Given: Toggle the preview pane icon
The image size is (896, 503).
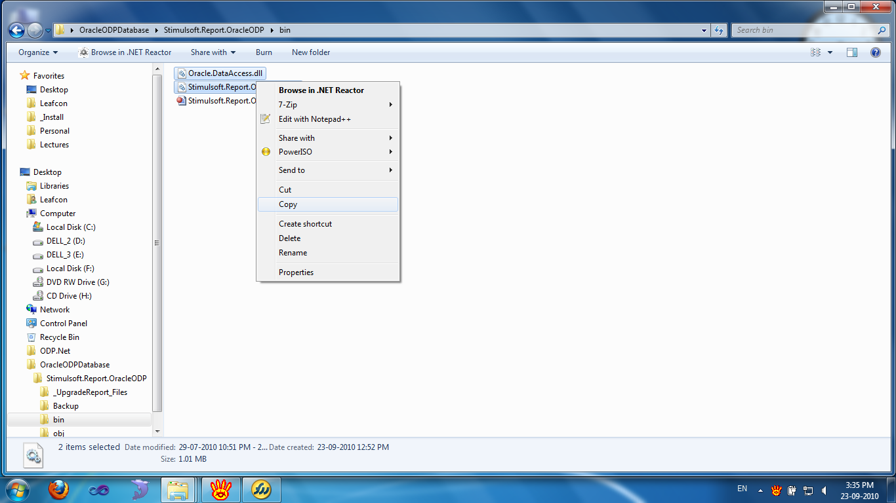Looking at the screenshot, I should (x=852, y=52).
